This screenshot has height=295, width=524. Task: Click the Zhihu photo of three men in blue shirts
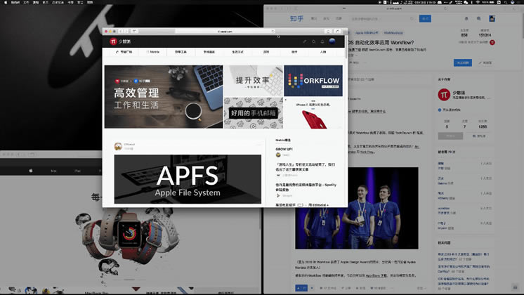pyautogui.click(x=357, y=208)
